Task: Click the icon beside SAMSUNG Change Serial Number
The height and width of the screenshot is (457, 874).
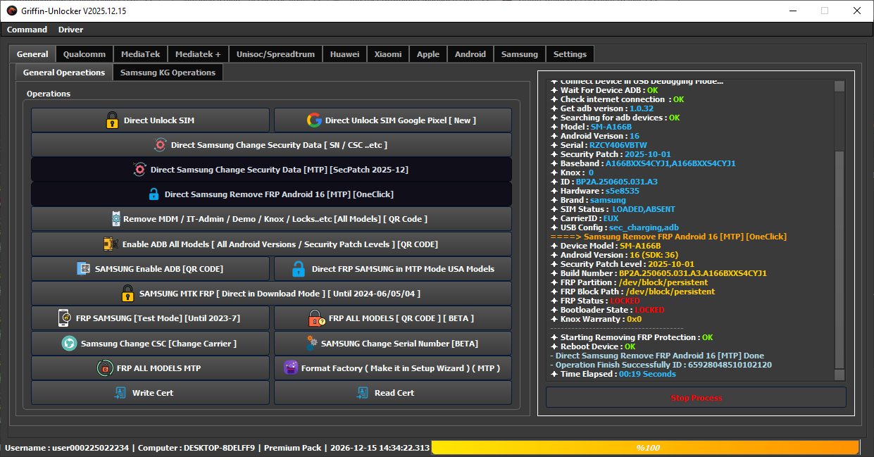Action: 311,344
